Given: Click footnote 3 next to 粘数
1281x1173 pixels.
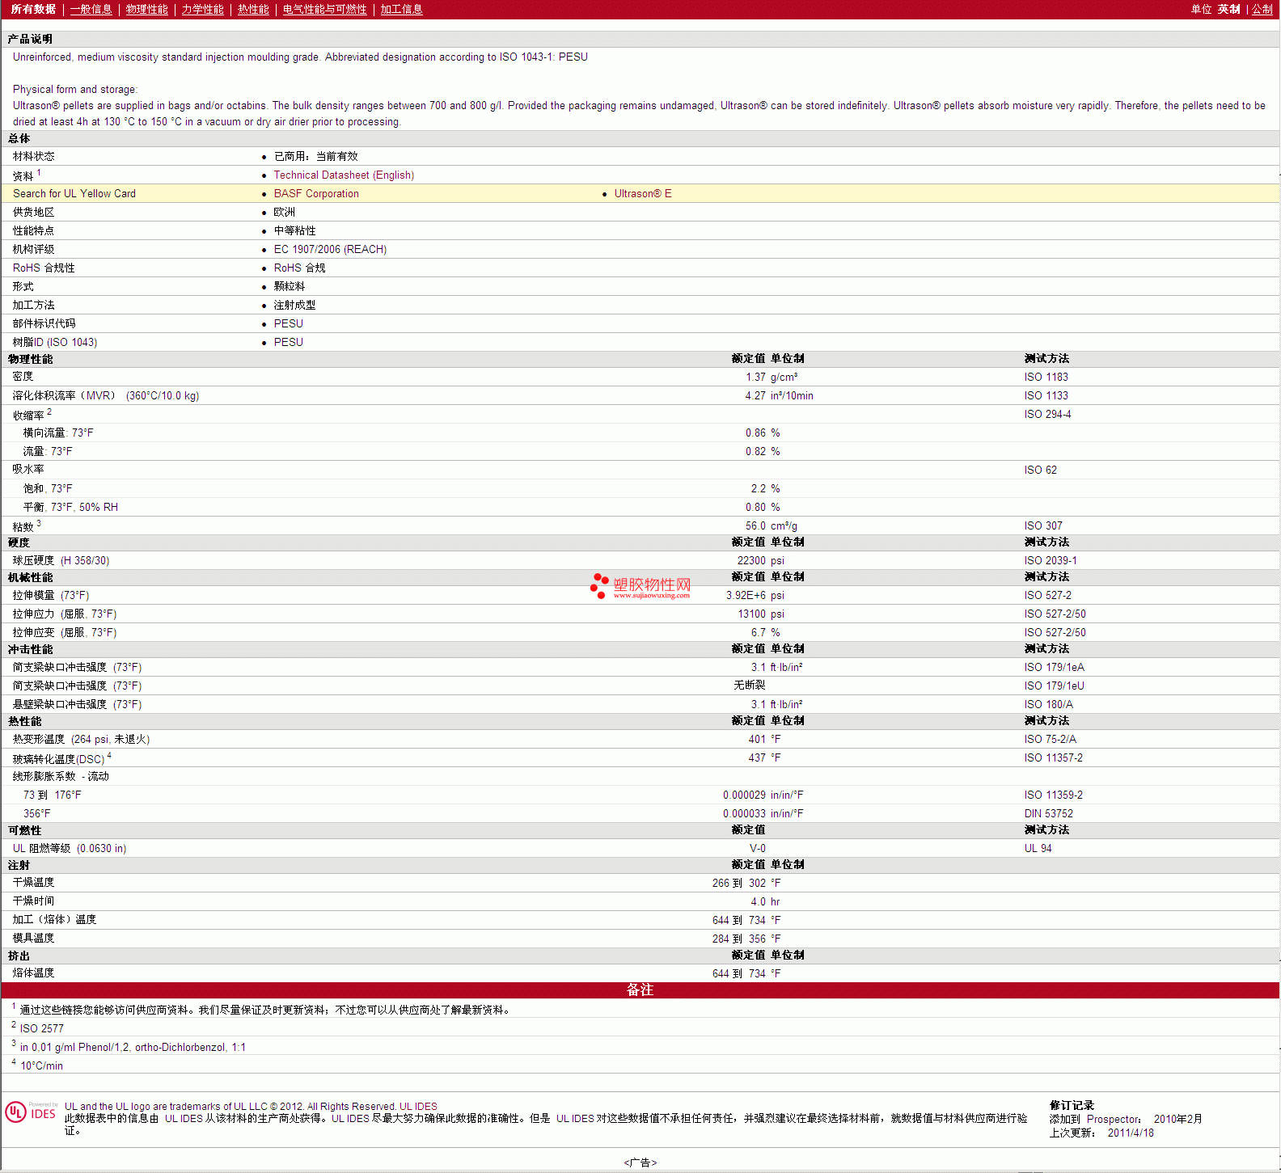Looking at the screenshot, I should [x=39, y=523].
